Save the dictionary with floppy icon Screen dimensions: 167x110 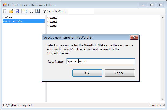[17, 11]
